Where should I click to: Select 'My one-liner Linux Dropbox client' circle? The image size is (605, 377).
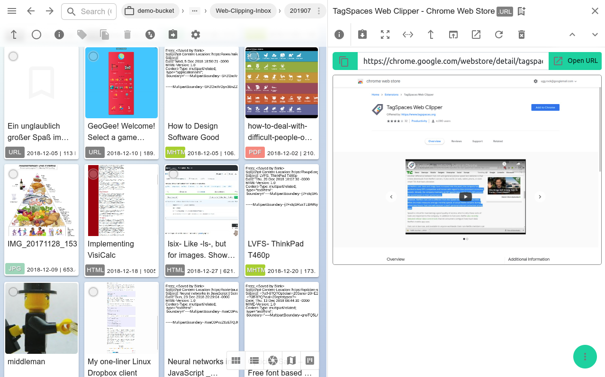pos(93,292)
